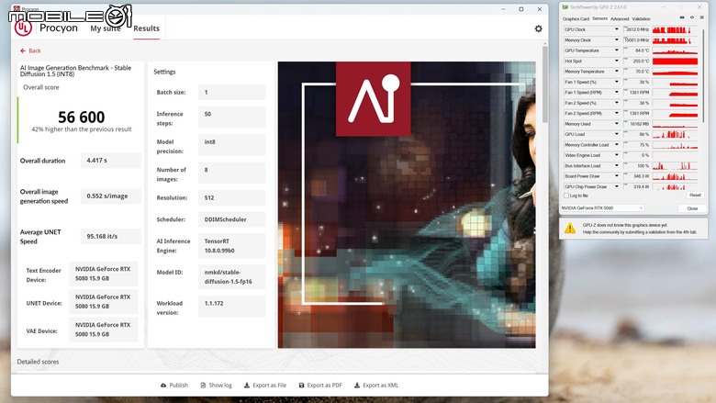Click the GPU Load sensor graph
The width and height of the screenshot is (716, 403).
675,135
